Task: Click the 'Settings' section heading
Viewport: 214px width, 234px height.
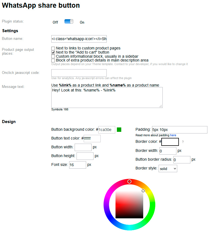Action: point(10,31)
